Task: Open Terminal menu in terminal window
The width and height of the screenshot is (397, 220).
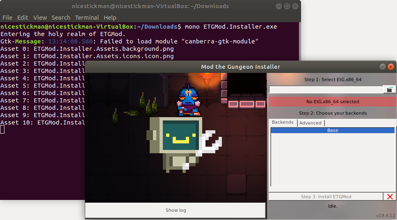Action: [x=87, y=18]
